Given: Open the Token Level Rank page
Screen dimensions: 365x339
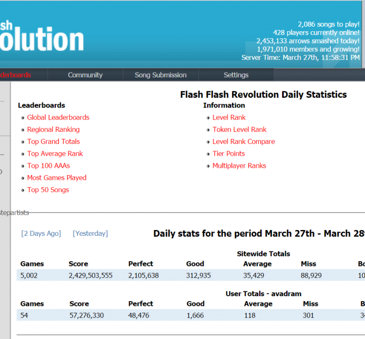Looking at the screenshot, I should click(239, 129).
